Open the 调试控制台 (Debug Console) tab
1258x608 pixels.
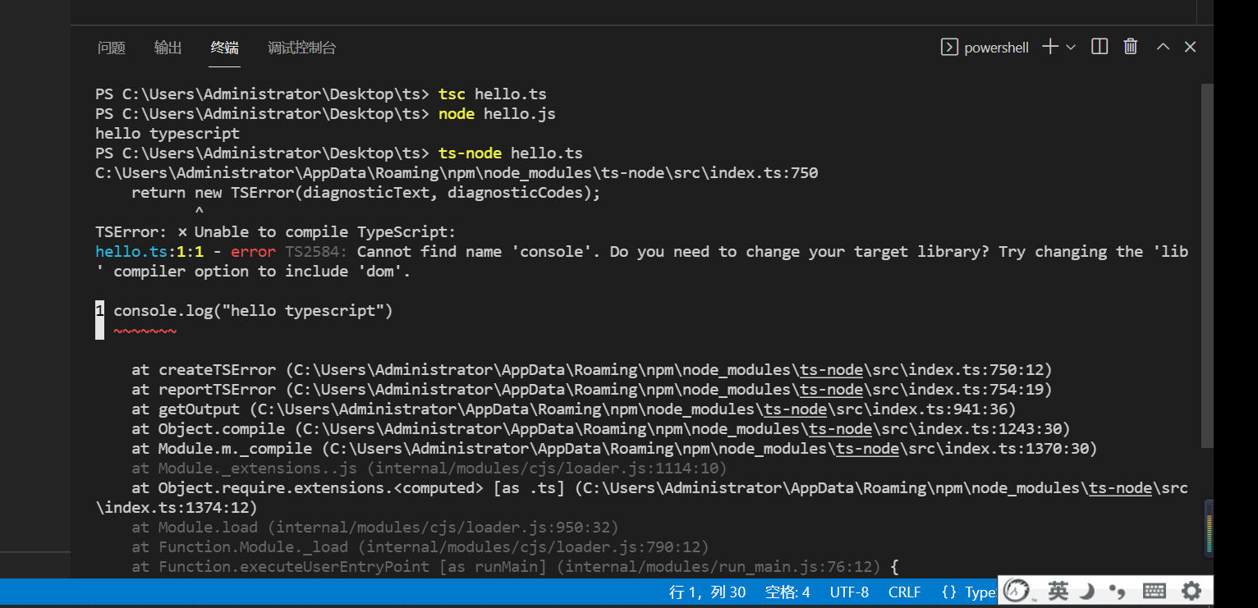(301, 48)
